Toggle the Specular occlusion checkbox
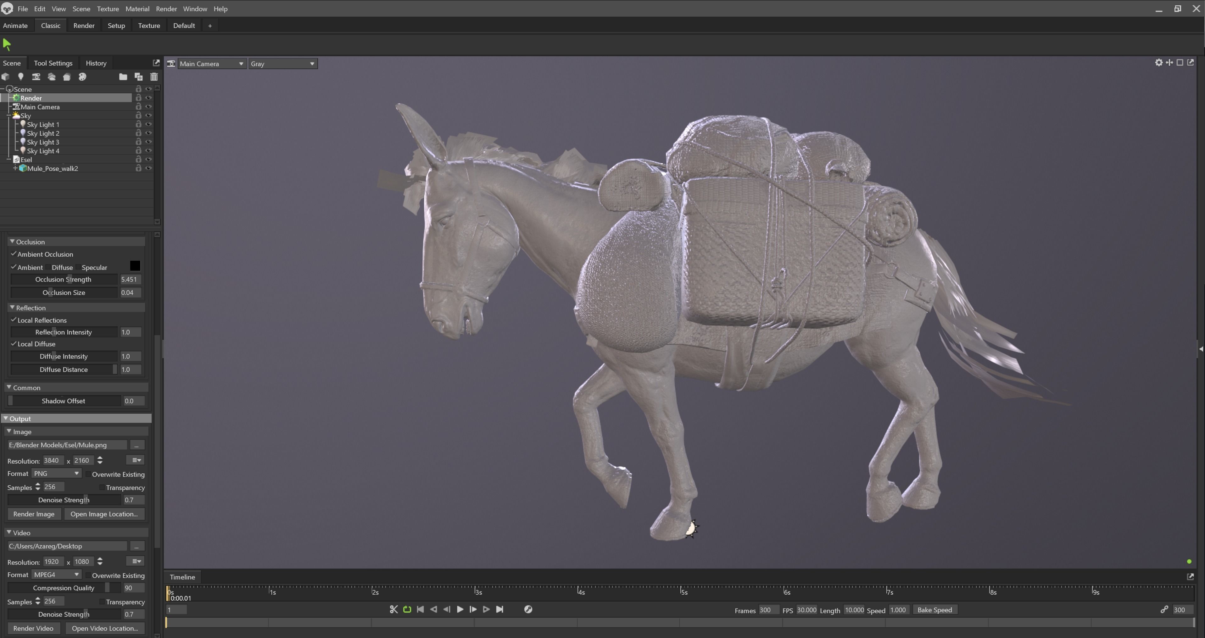This screenshot has width=1205, height=638. 78,267
